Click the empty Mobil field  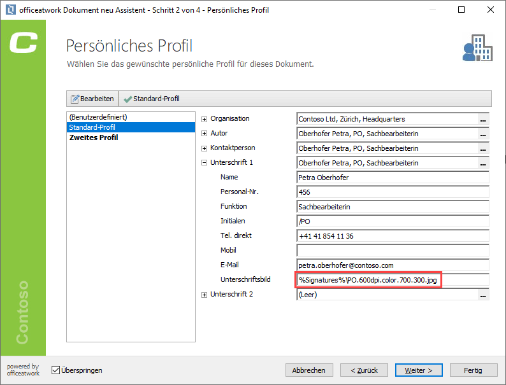point(393,251)
